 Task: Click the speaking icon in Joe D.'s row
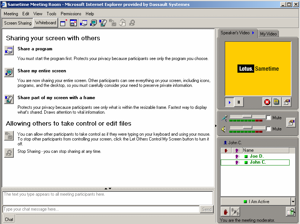pyautogui.click(x=237, y=157)
